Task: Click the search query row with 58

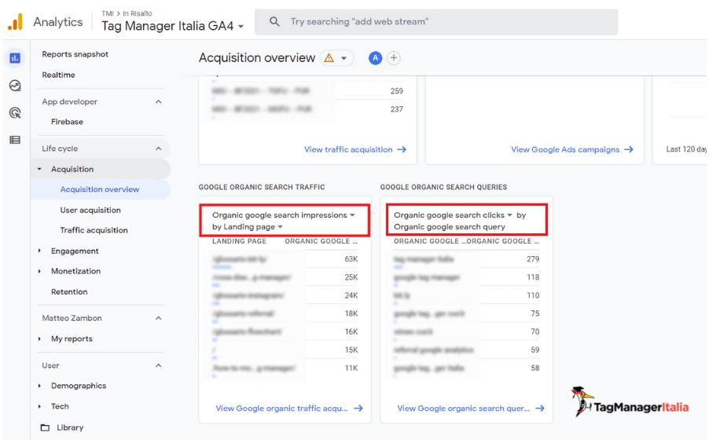Action: coord(466,368)
